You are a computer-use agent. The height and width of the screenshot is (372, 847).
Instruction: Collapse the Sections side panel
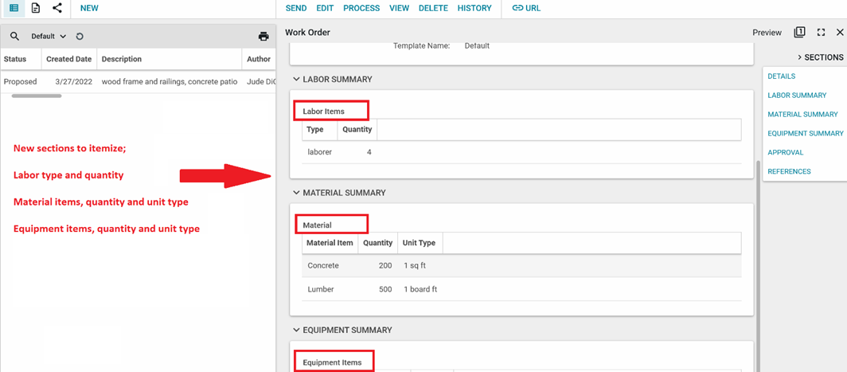(799, 57)
